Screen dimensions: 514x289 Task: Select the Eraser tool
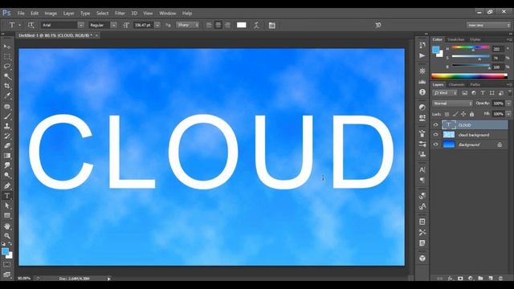tap(7, 146)
